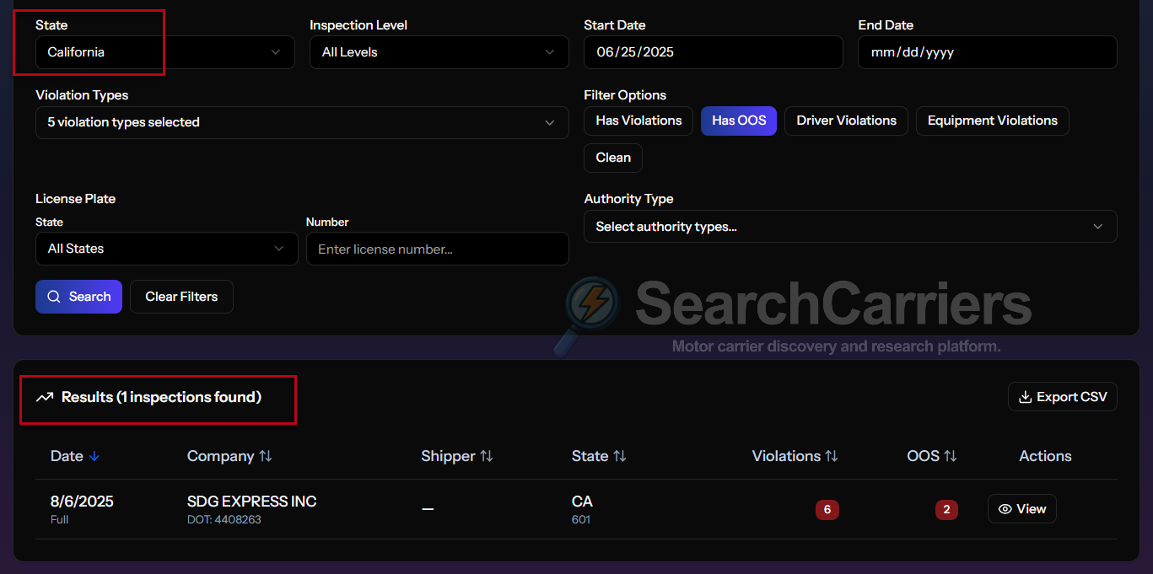This screenshot has width=1153, height=574.
Task: Expand the 5 violation types selected dropdown
Action: pos(302,122)
